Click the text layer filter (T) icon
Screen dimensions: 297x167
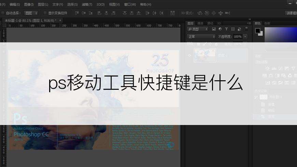pos(226,29)
